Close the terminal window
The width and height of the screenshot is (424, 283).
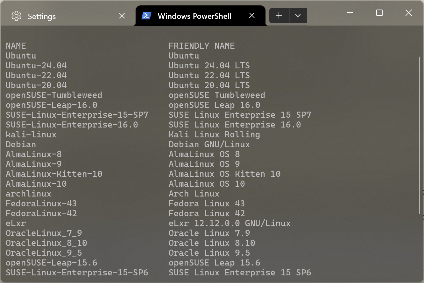tap(409, 13)
